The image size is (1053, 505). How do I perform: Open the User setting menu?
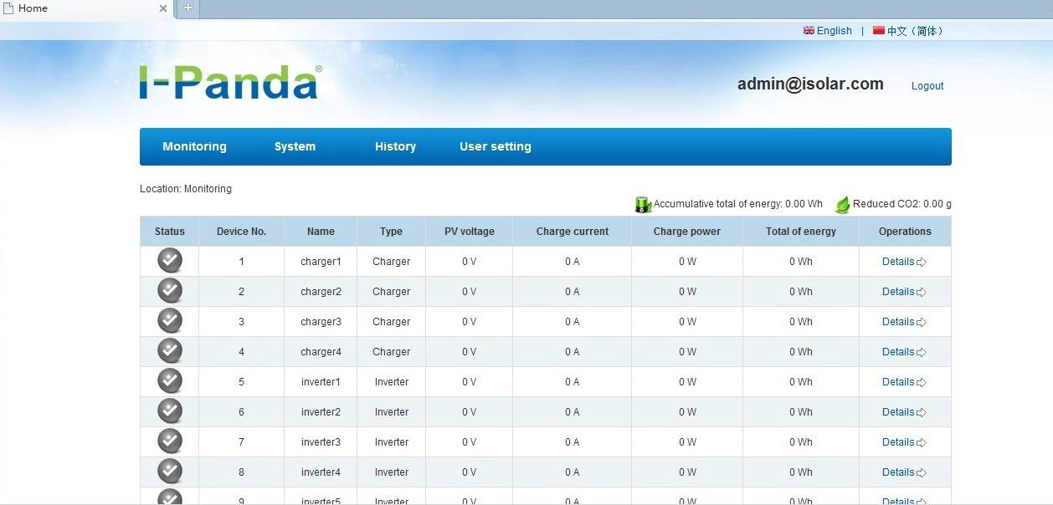click(496, 146)
